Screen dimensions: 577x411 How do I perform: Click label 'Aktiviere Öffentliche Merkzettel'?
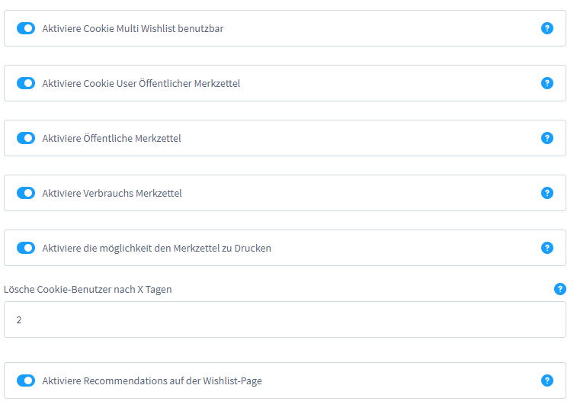coord(111,139)
